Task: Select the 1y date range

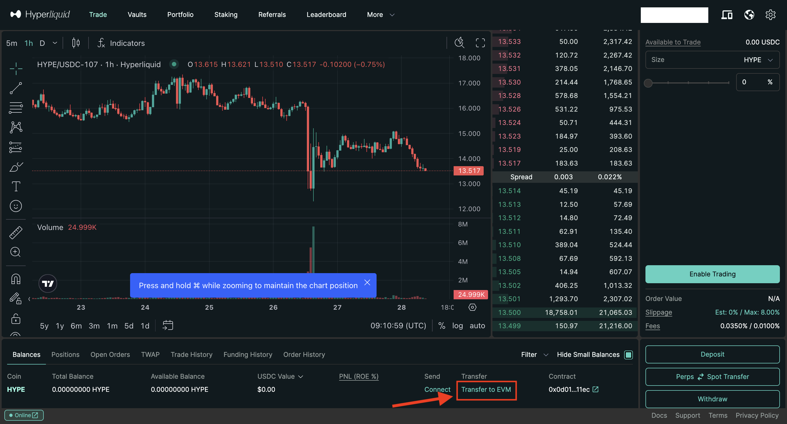Action: coord(60,326)
